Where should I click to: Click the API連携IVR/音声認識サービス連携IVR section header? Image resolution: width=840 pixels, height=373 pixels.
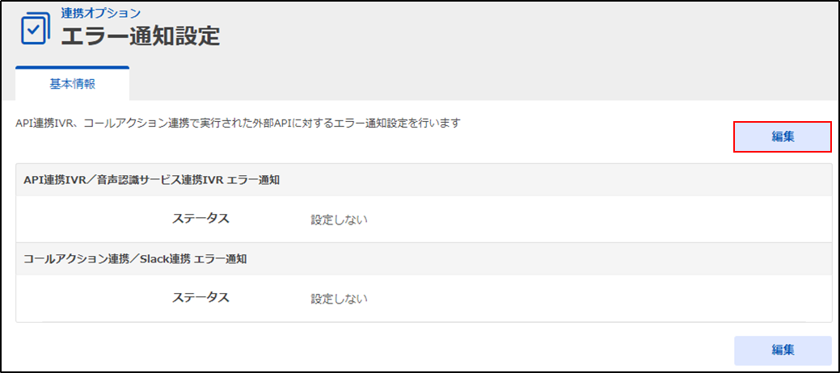(152, 179)
